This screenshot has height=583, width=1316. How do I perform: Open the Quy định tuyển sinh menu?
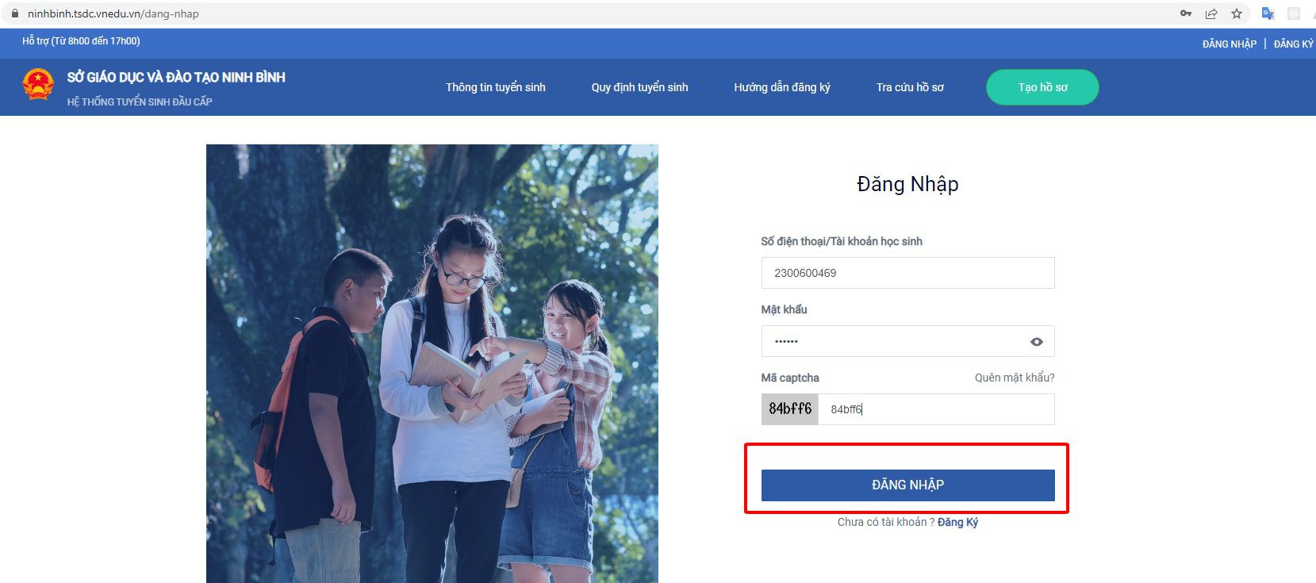click(x=639, y=87)
